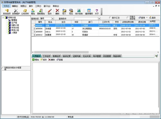The width and height of the screenshot is (161, 119).
Task: Add a record with 增加 icon
Action: point(33,12)
